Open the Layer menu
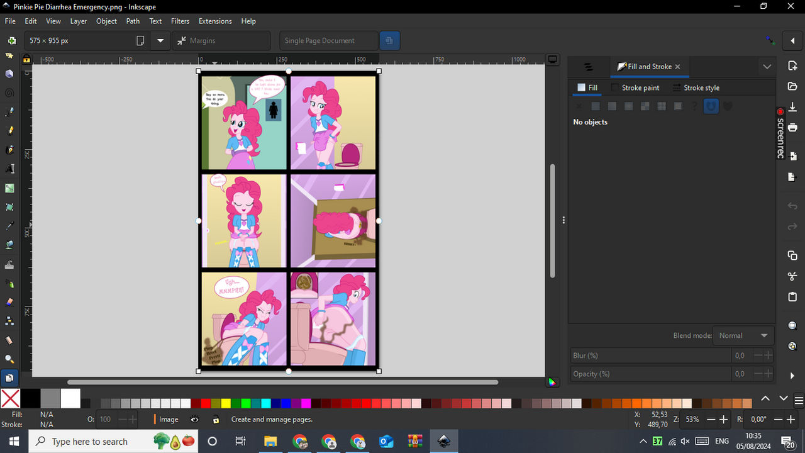 coord(79,21)
